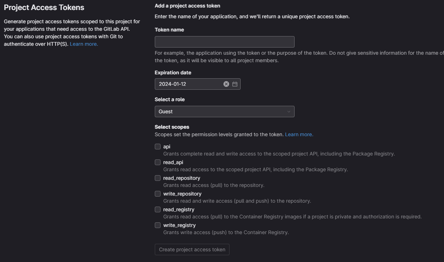Enable the api scope checkbox
This screenshot has width=444, height=262.
click(x=158, y=147)
